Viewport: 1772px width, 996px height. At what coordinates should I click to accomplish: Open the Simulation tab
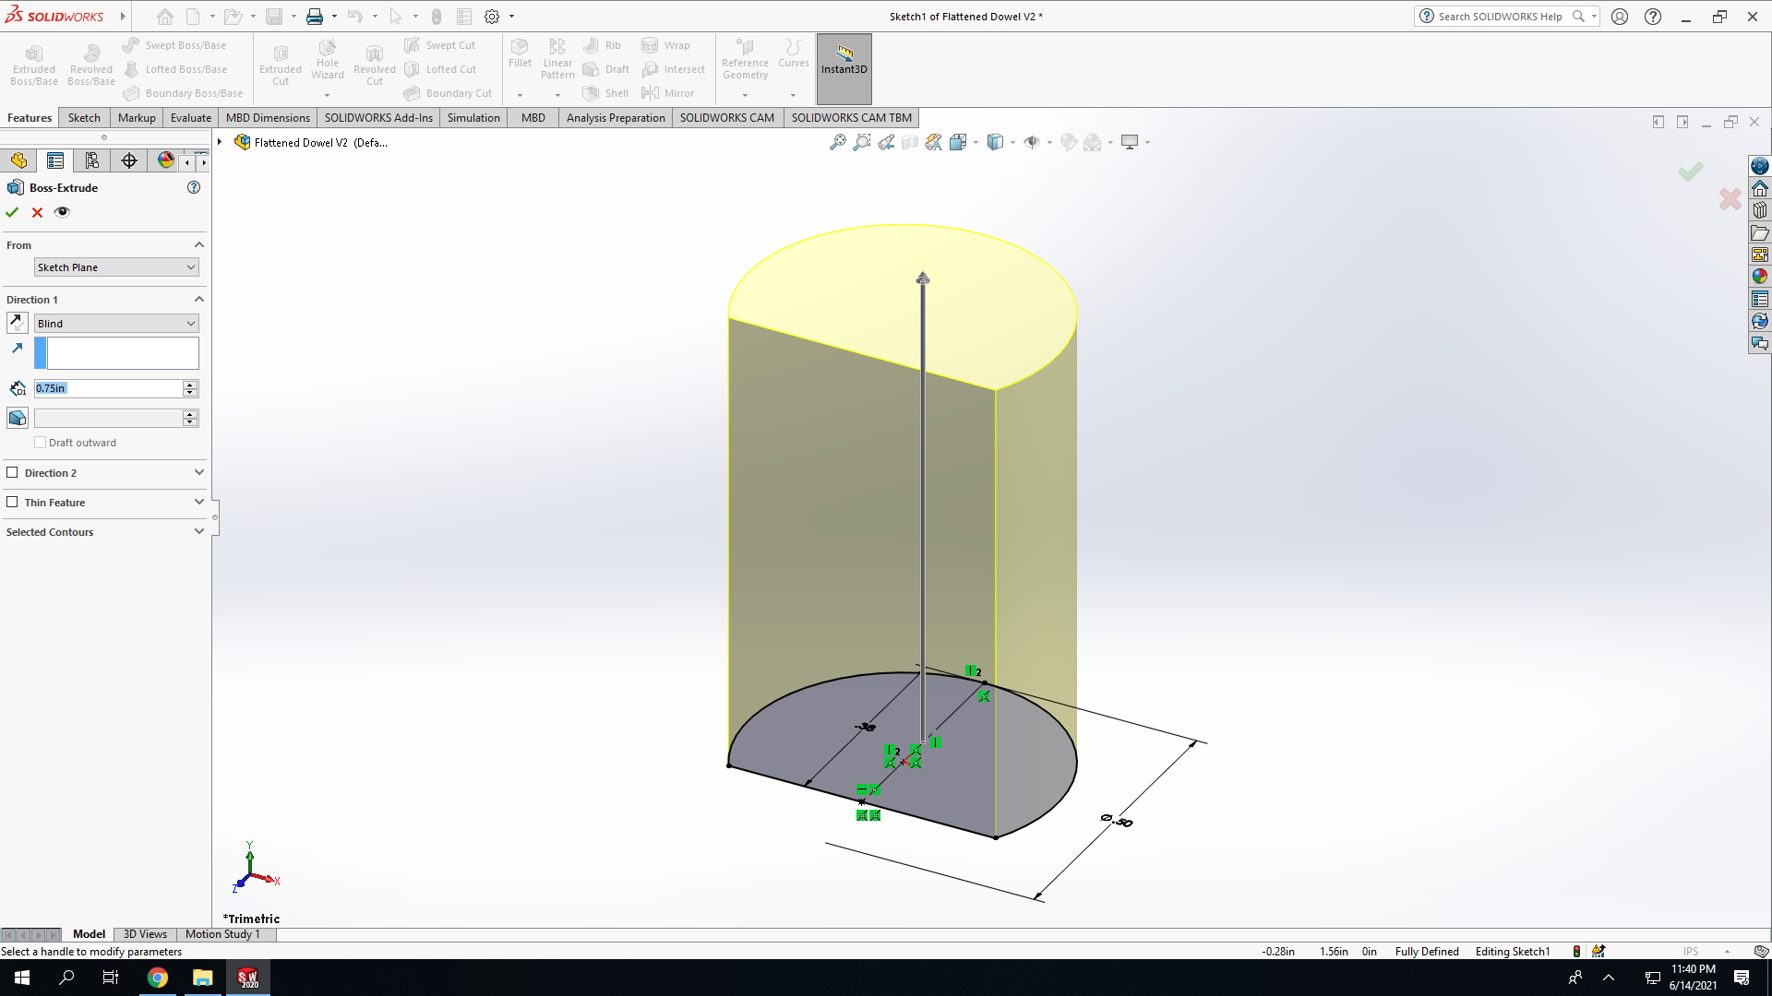coord(473,118)
